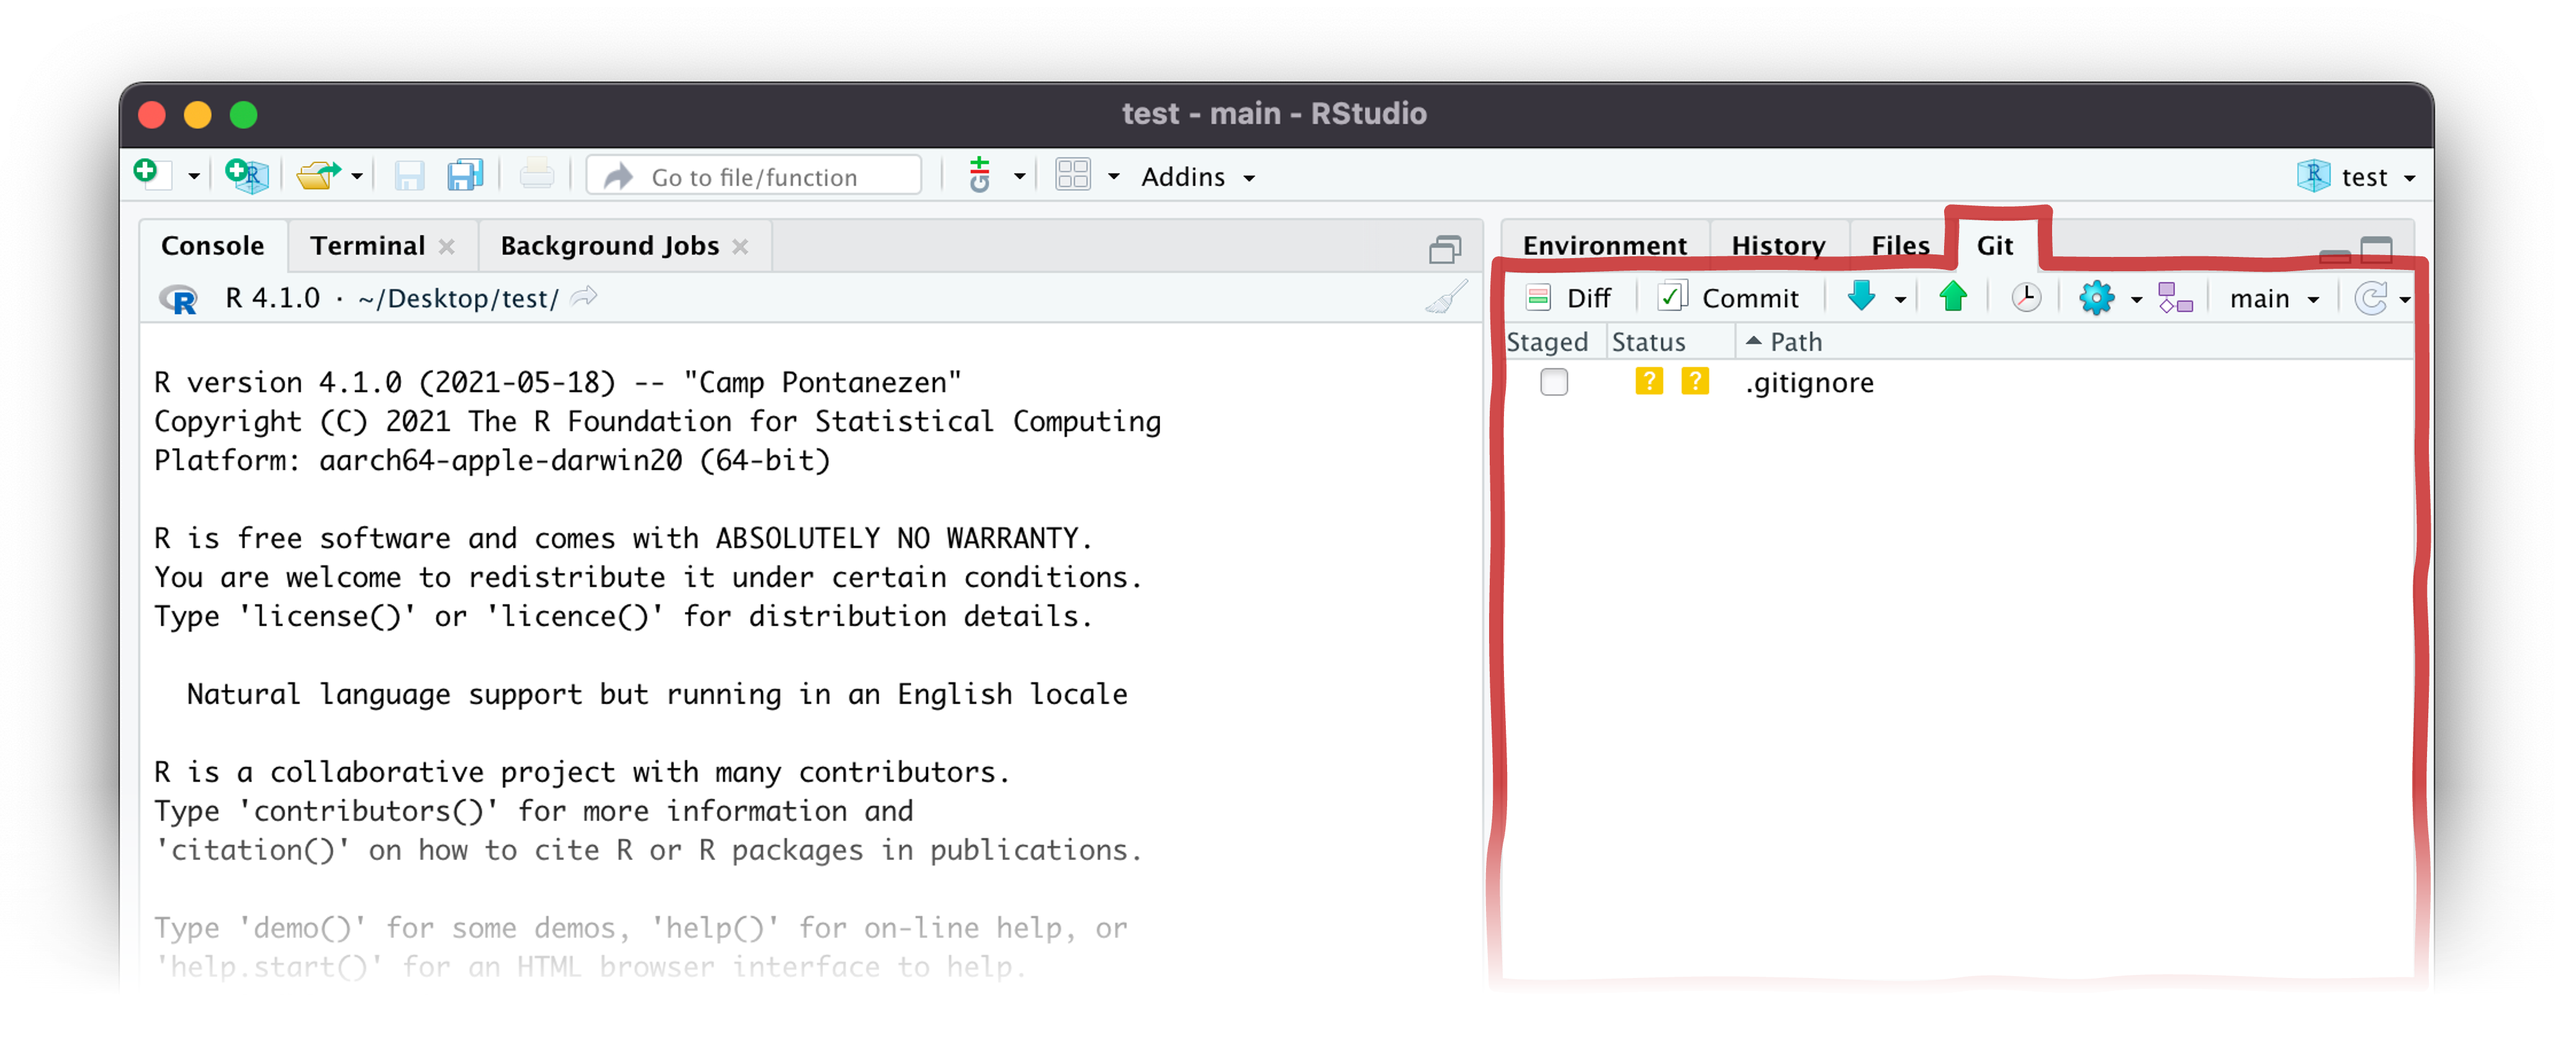Switch to the History tab
The image size is (2576, 1045).
point(1778,245)
